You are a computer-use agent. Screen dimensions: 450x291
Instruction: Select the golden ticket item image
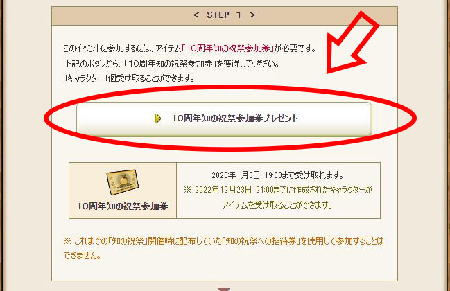(x=123, y=182)
